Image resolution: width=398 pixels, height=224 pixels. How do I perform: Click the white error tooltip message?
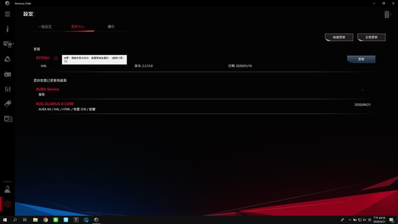click(x=94, y=60)
